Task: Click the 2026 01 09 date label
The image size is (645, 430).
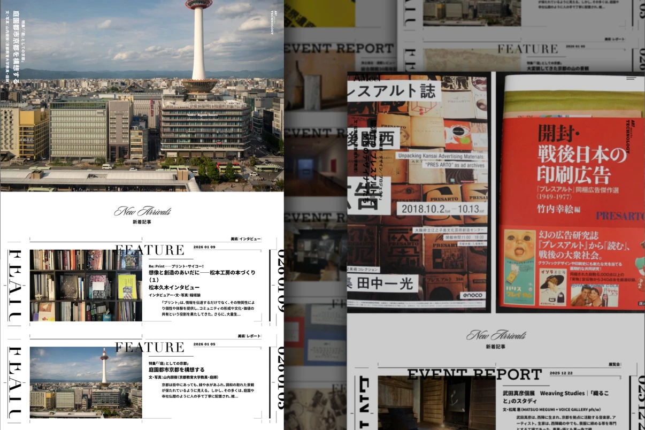Action: point(204,247)
